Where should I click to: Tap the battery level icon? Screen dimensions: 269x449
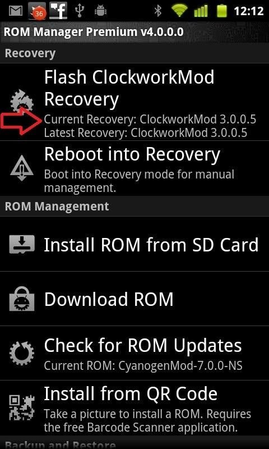(221, 11)
